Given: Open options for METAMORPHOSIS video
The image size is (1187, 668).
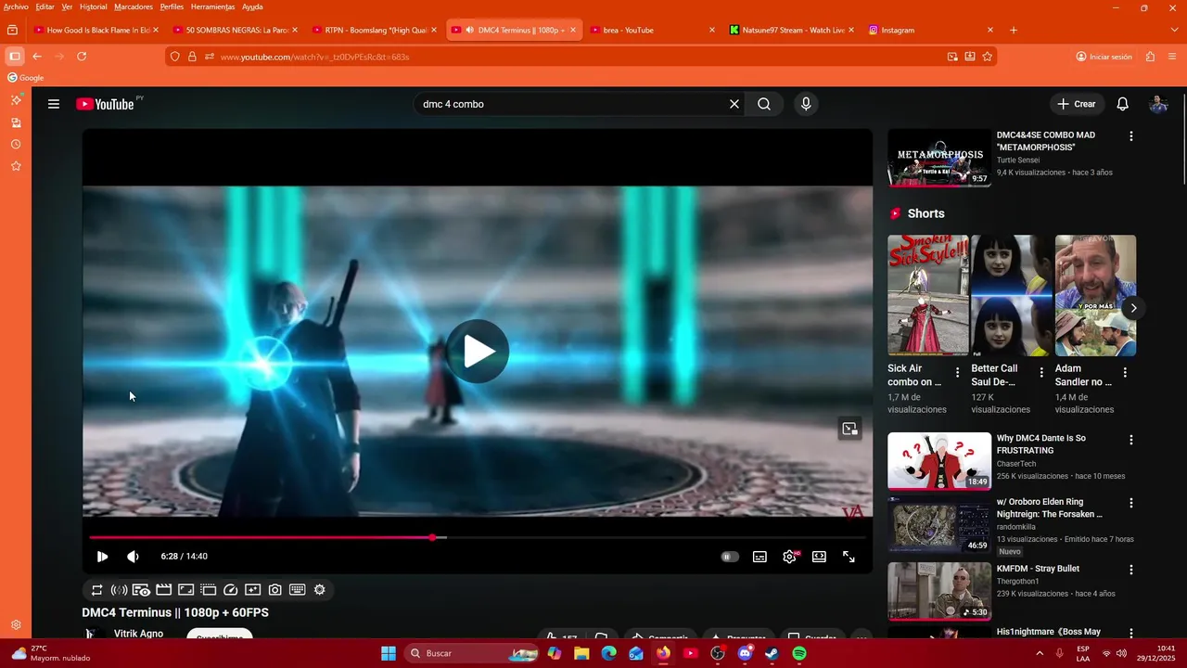Looking at the screenshot, I should [1130, 136].
